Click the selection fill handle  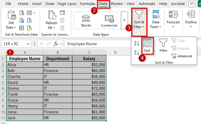[x=106, y=120]
